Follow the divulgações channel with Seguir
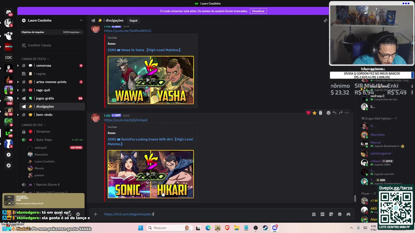 [x=134, y=20]
